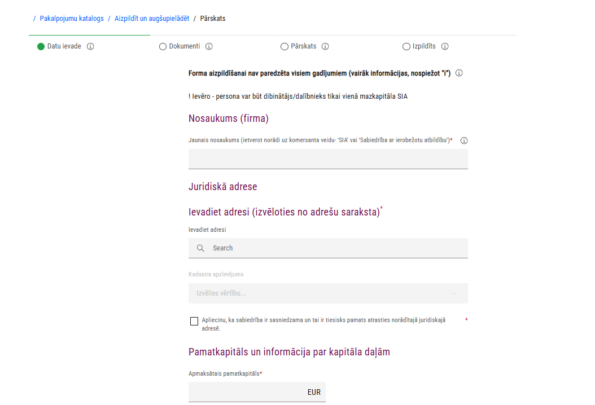Select the Pārskats step radio circle
This screenshot has height=405, width=595.
(x=284, y=47)
